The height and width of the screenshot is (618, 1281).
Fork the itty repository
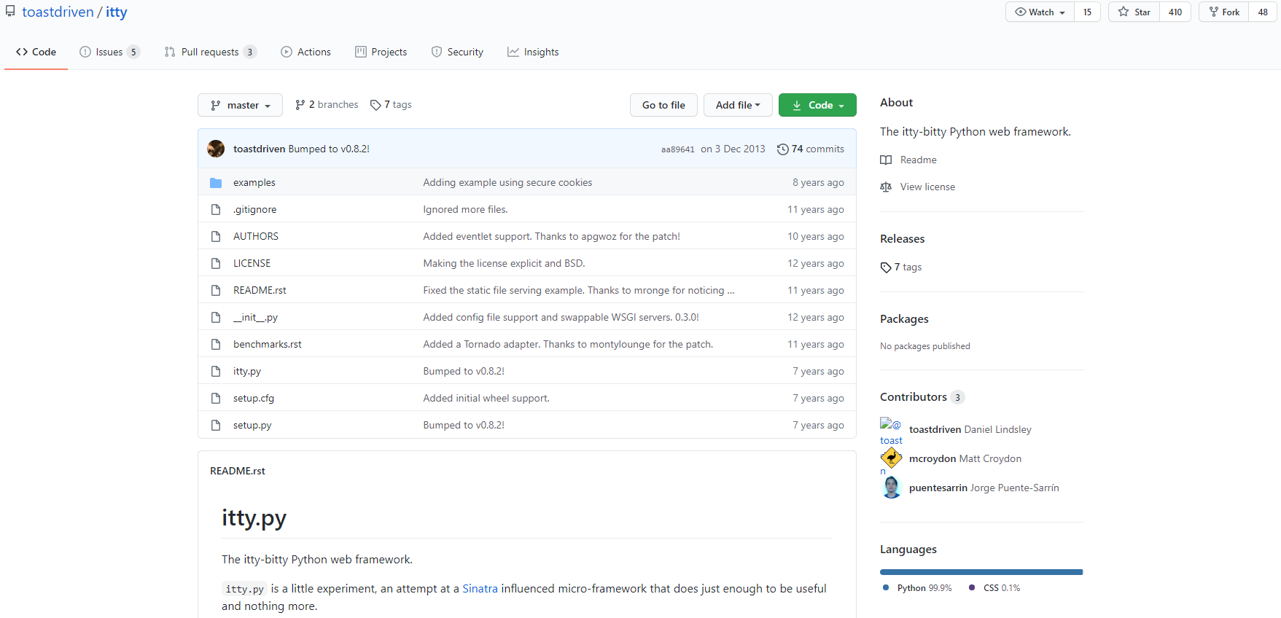[x=1224, y=12]
